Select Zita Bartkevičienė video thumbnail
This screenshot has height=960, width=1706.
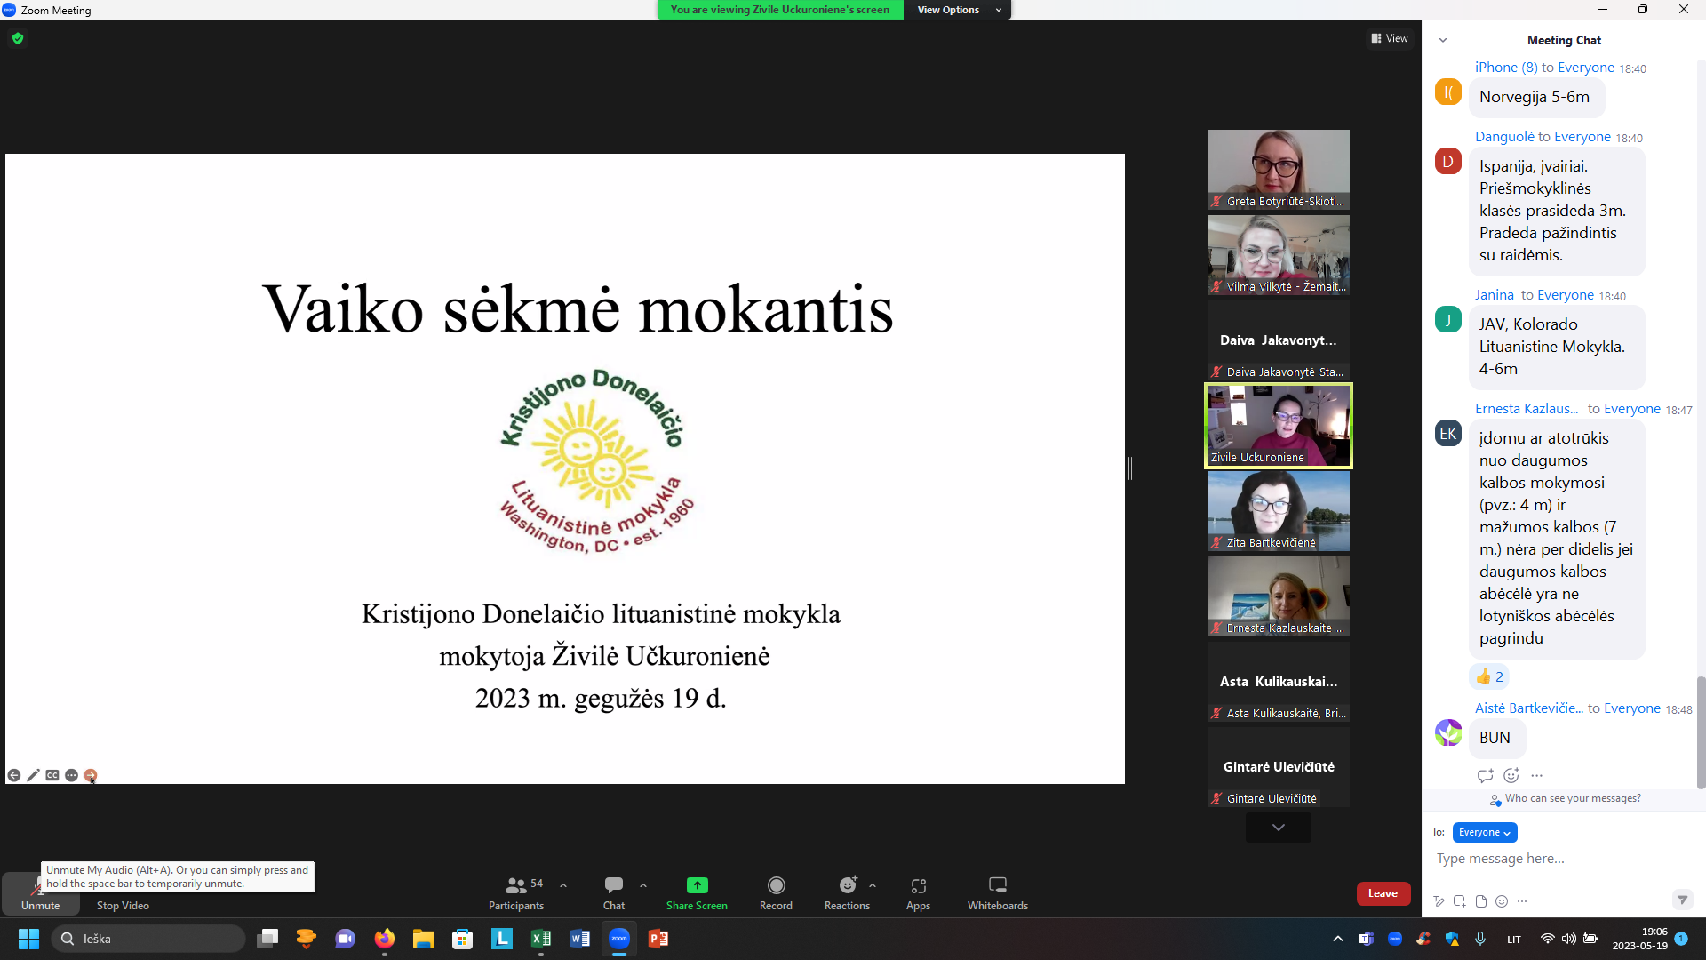pos(1279,511)
